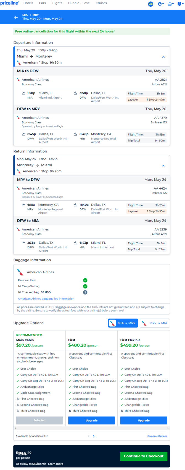185x470 pixels.
Task: Select the MRY → MIA upgrade tab
Action: pyautogui.click(x=155, y=323)
